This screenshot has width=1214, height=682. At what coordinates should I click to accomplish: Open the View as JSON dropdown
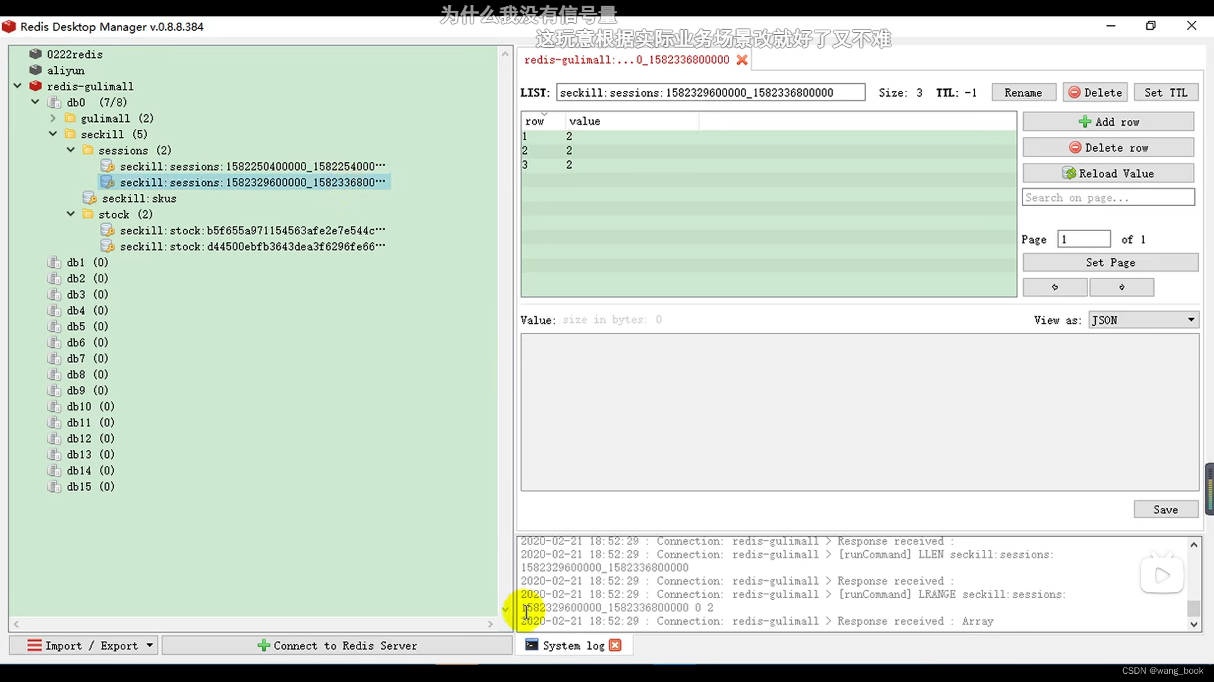(x=1143, y=320)
